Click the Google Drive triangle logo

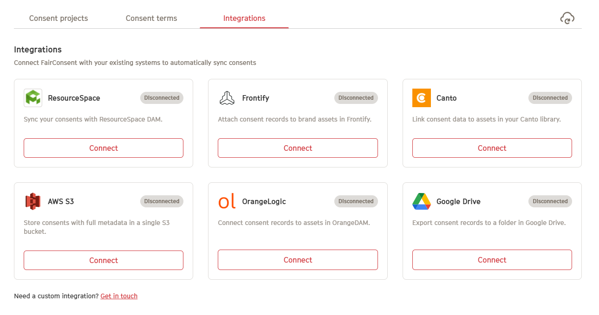tap(422, 201)
